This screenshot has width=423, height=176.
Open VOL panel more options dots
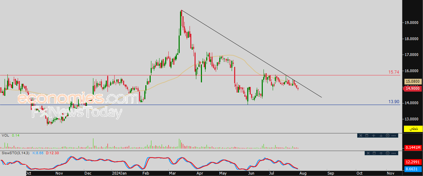394,136
